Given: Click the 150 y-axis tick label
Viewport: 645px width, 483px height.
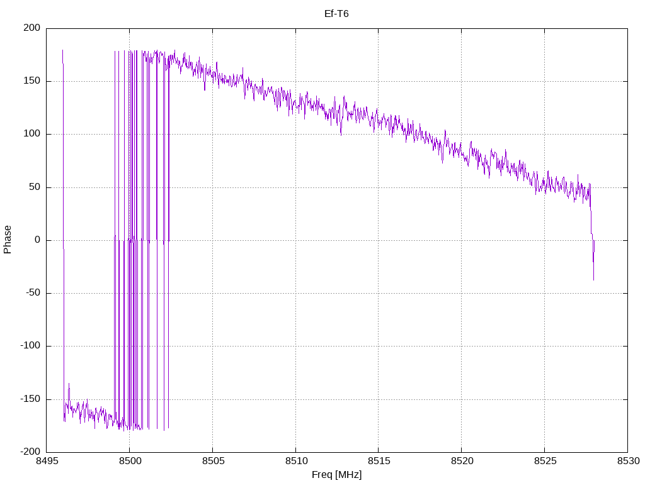Looking at the screenshot, I should coord(32,81).
